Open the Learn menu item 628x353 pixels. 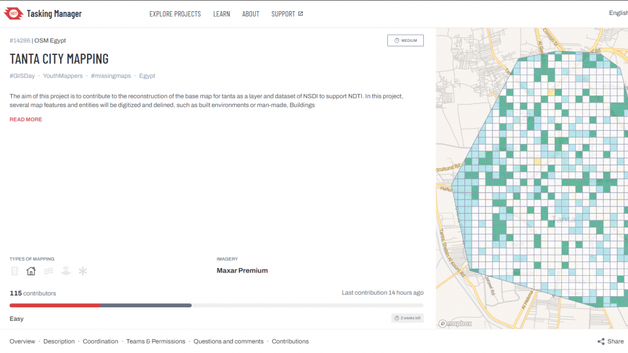click(x=221, y=14)
